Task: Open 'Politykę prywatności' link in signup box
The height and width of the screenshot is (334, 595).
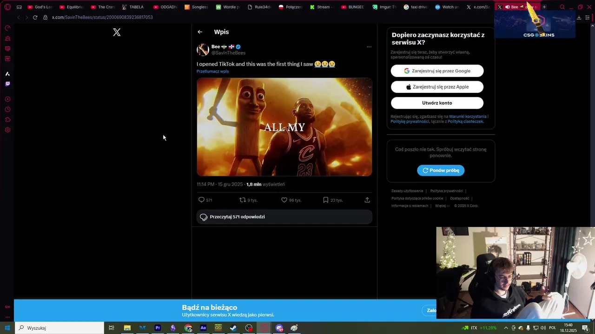Action: tap(410, 122)
